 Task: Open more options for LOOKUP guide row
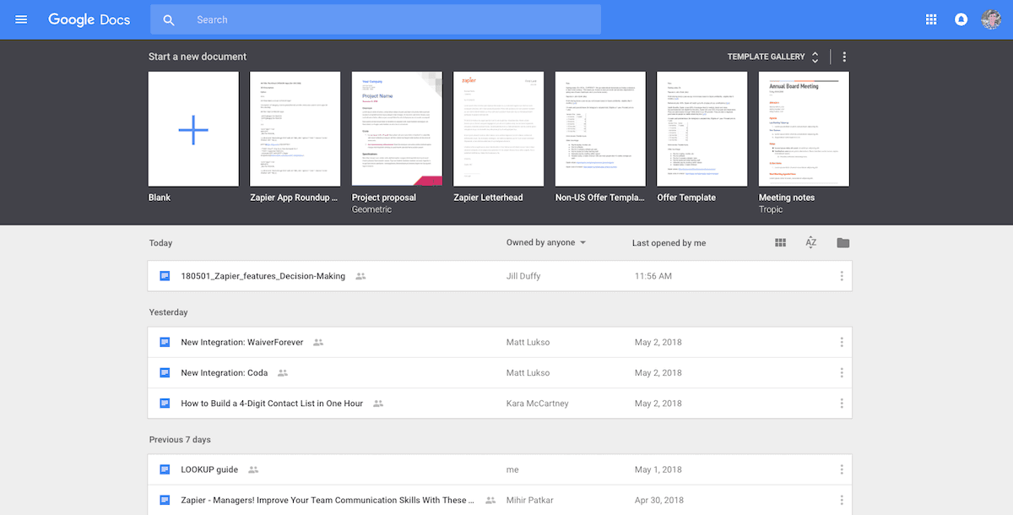[842, 469]
